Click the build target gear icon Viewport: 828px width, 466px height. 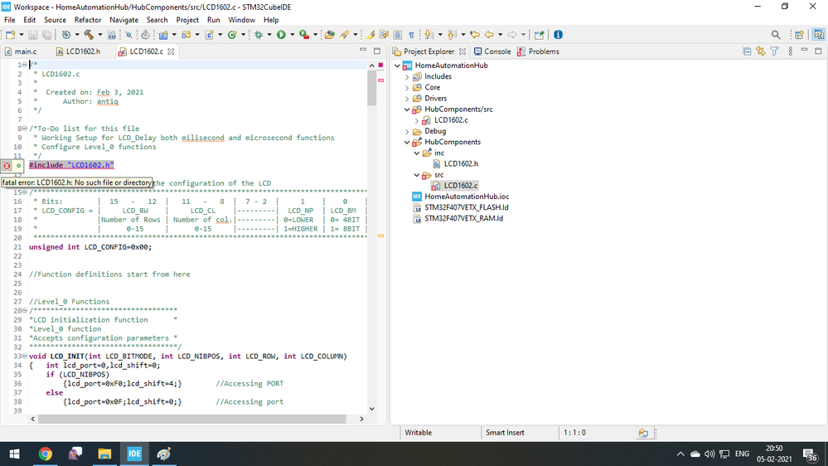point(66,35)
